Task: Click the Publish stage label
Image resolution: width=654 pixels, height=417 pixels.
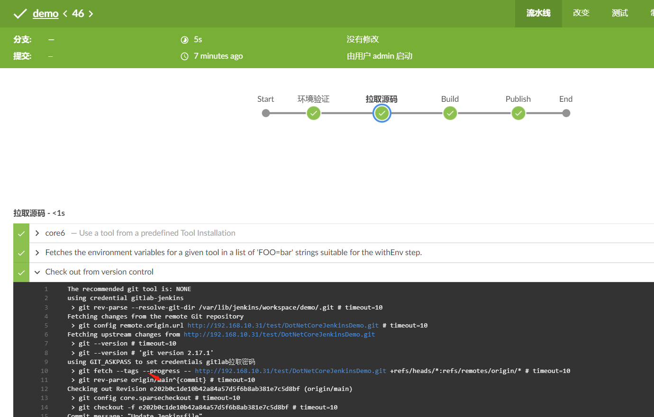Action: click(x=518, y=99)
